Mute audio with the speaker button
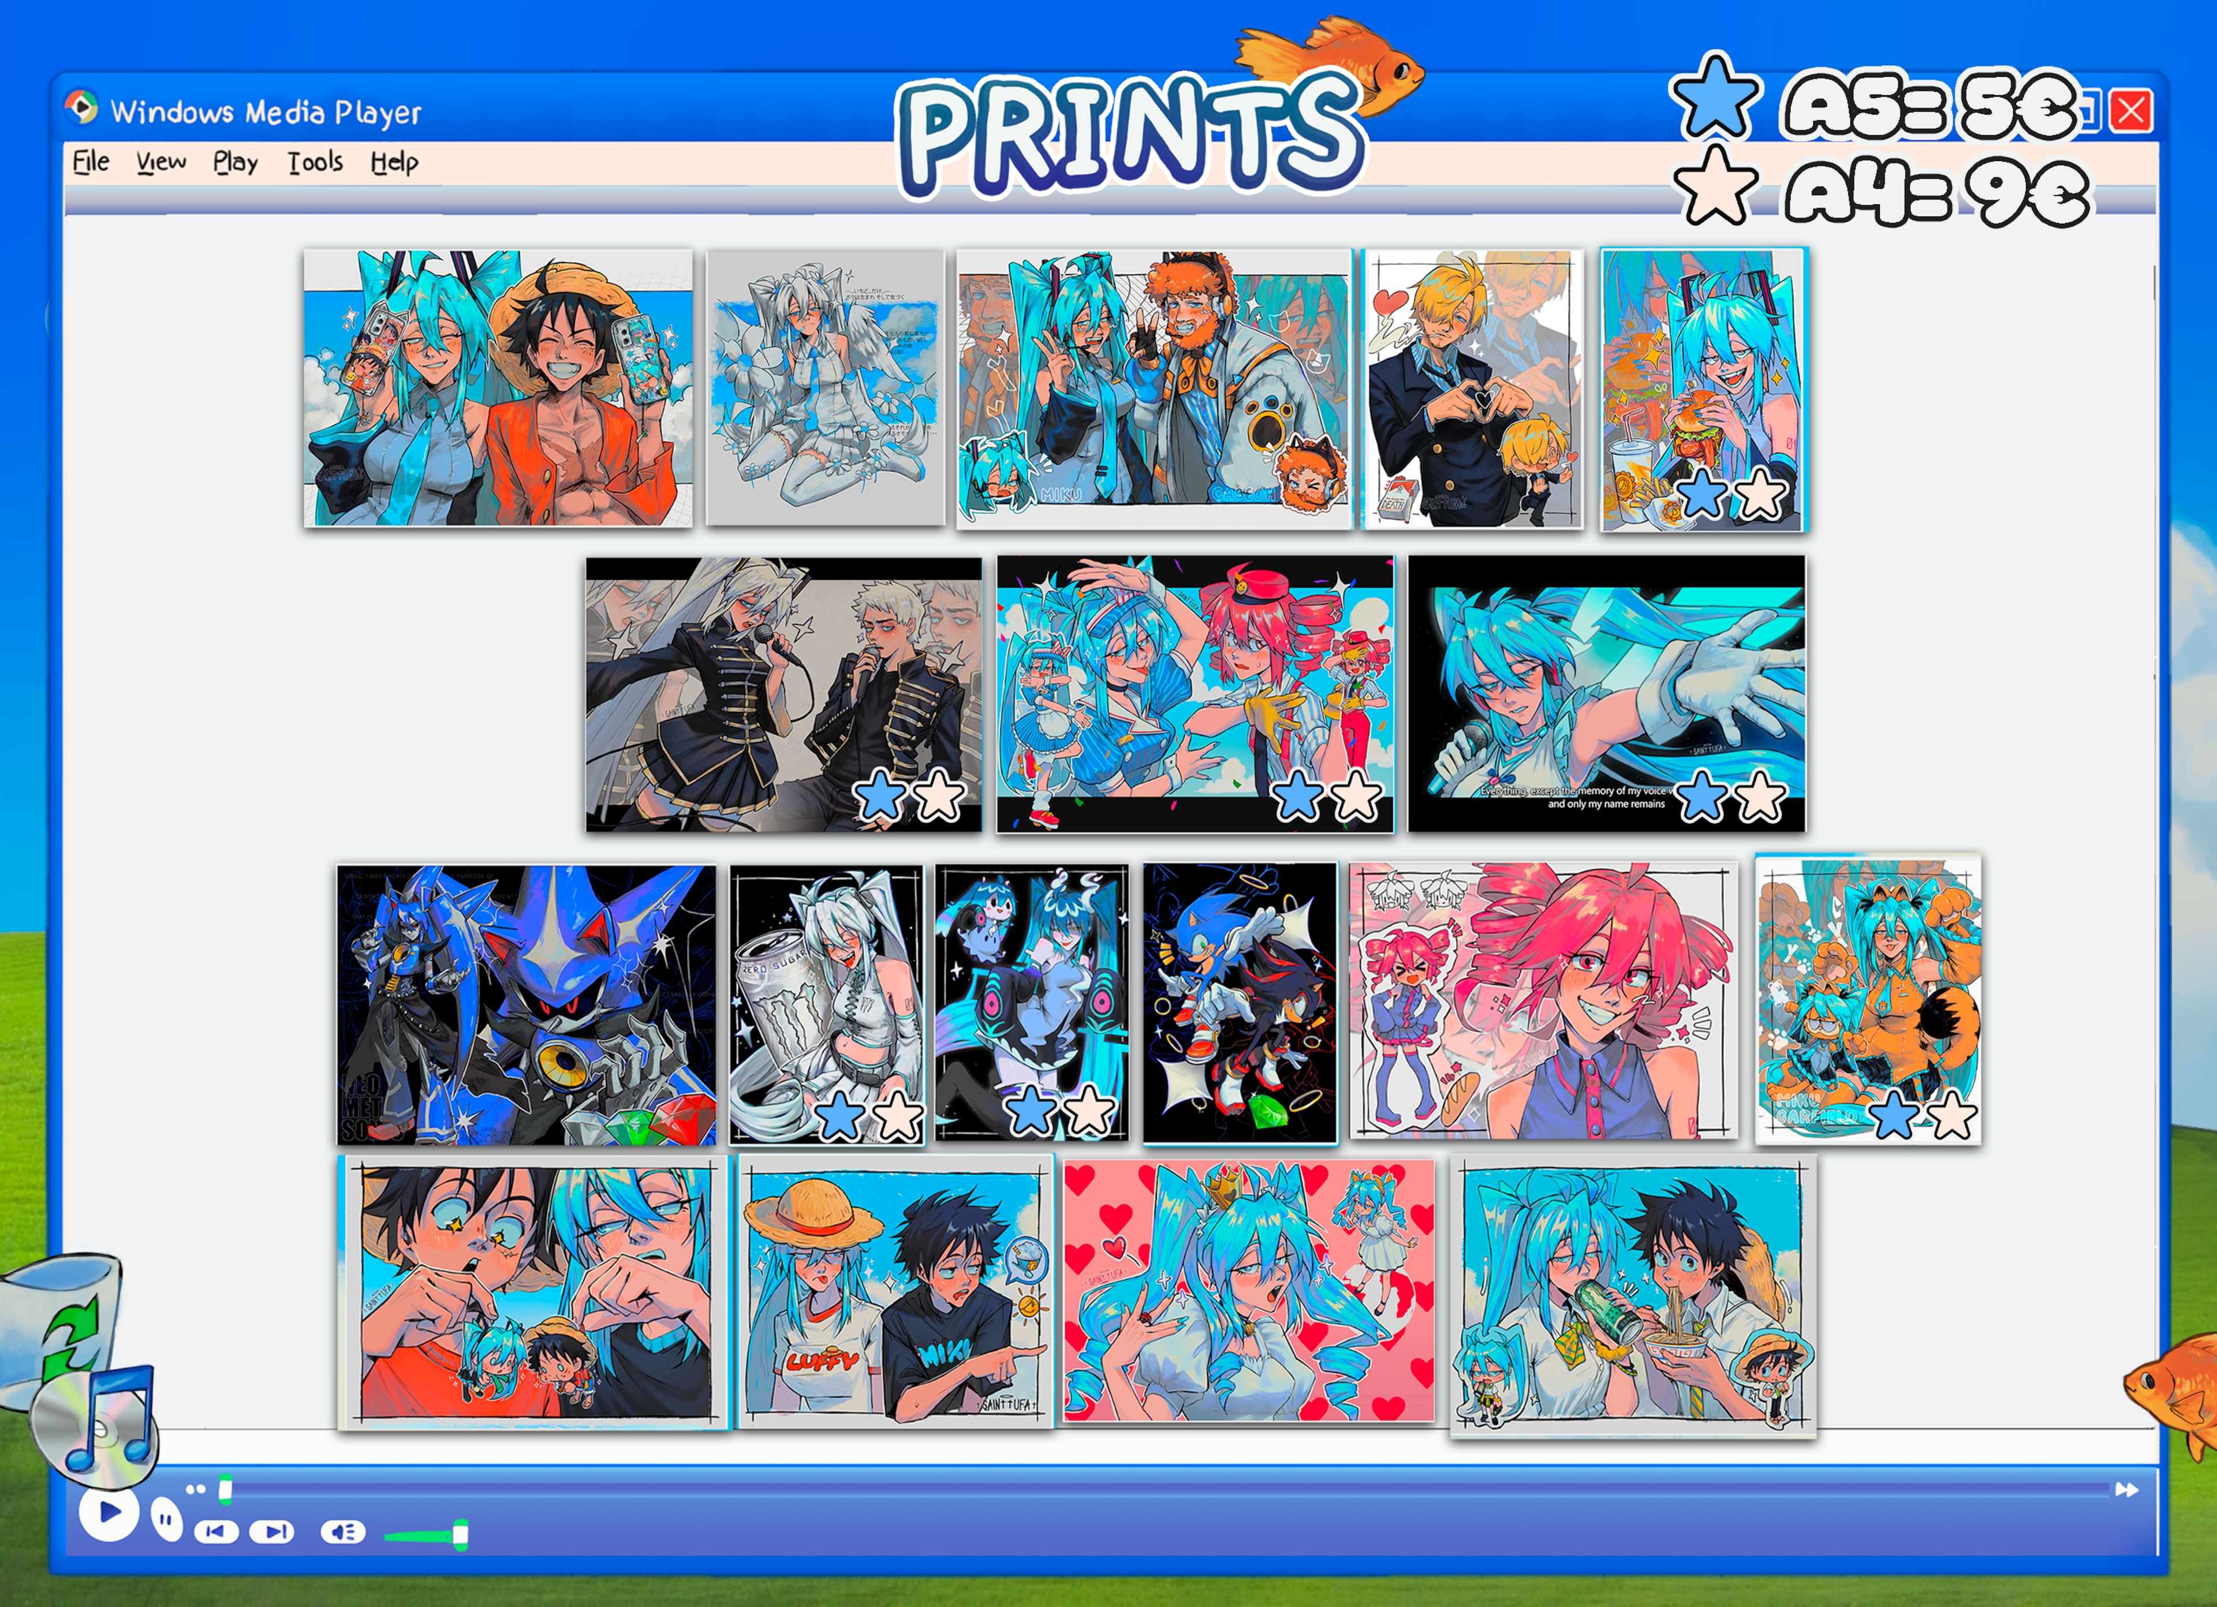Viewport: 2217px width, 1607px height. click(x=343, y=1532)
